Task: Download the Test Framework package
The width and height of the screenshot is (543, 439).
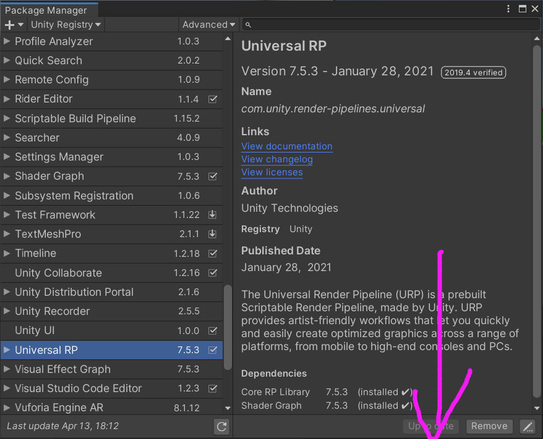Action: tap(213, 215)
